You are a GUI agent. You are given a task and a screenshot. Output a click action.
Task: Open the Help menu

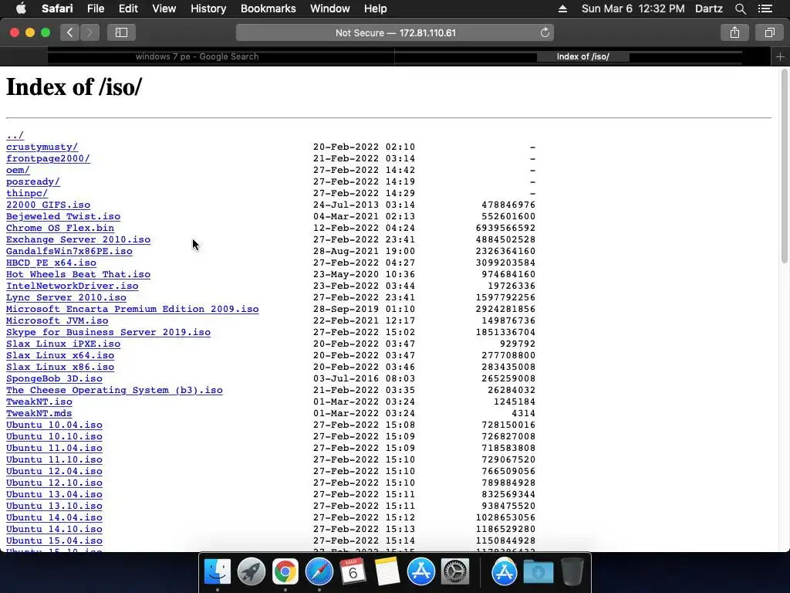point(376,8)
